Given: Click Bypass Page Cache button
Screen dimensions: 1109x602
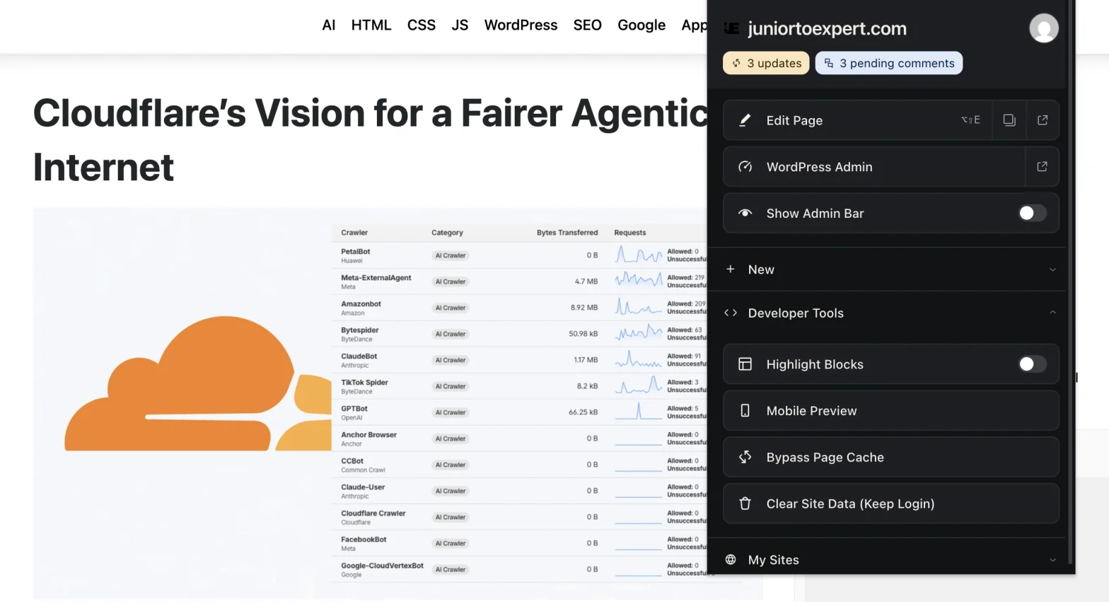Looking at the screenshot, I should click(891, 457).
